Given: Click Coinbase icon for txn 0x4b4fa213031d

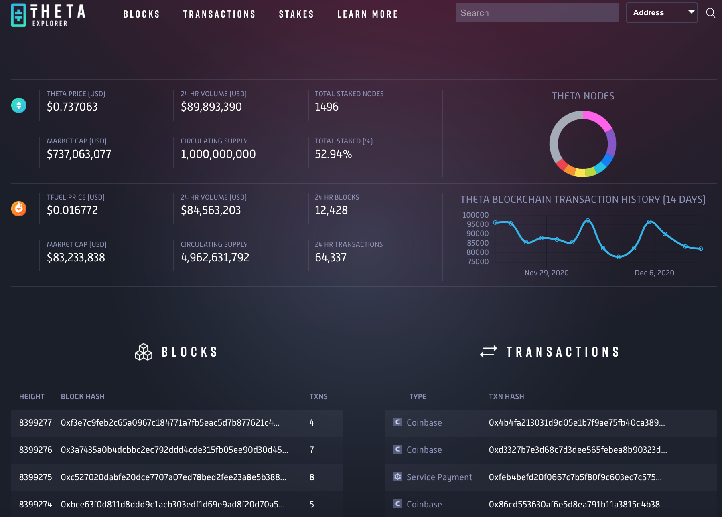Looking at the screenshot, I should pos(397,422).
